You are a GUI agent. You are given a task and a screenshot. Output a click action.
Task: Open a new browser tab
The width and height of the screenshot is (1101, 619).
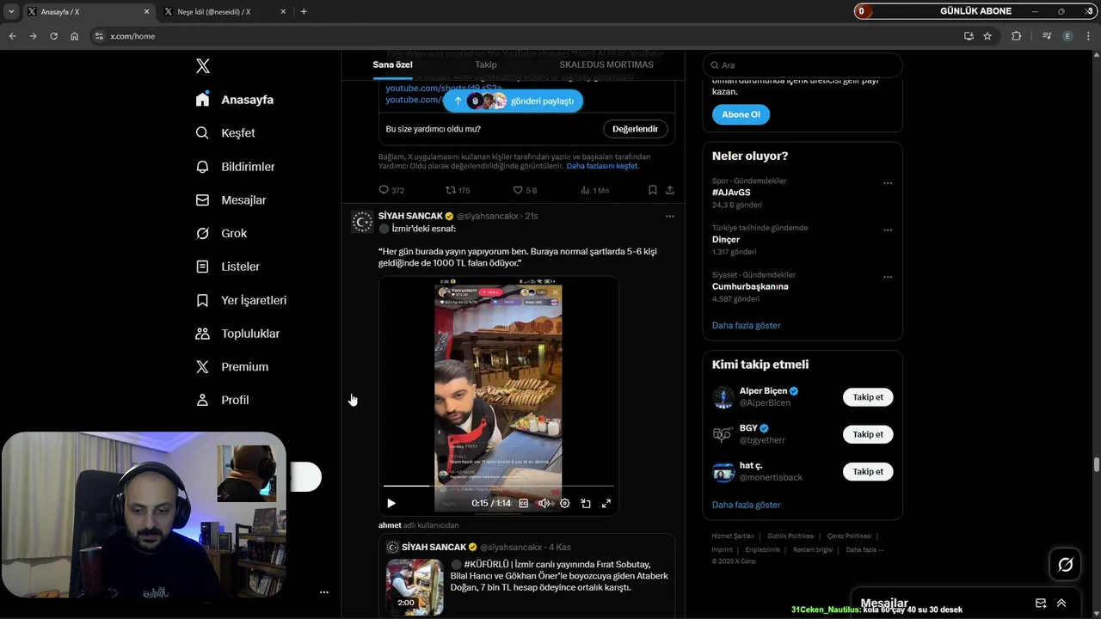[304, 12]
